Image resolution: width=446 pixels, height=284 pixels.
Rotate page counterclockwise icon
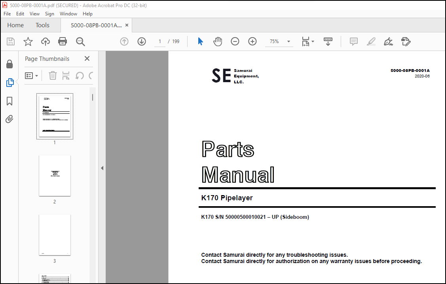80,75
